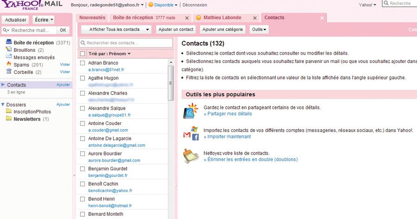Viewport: 417px width, 219px height.
Task: Switch to the Nouveautés tab
Action: tap(92, 18)
